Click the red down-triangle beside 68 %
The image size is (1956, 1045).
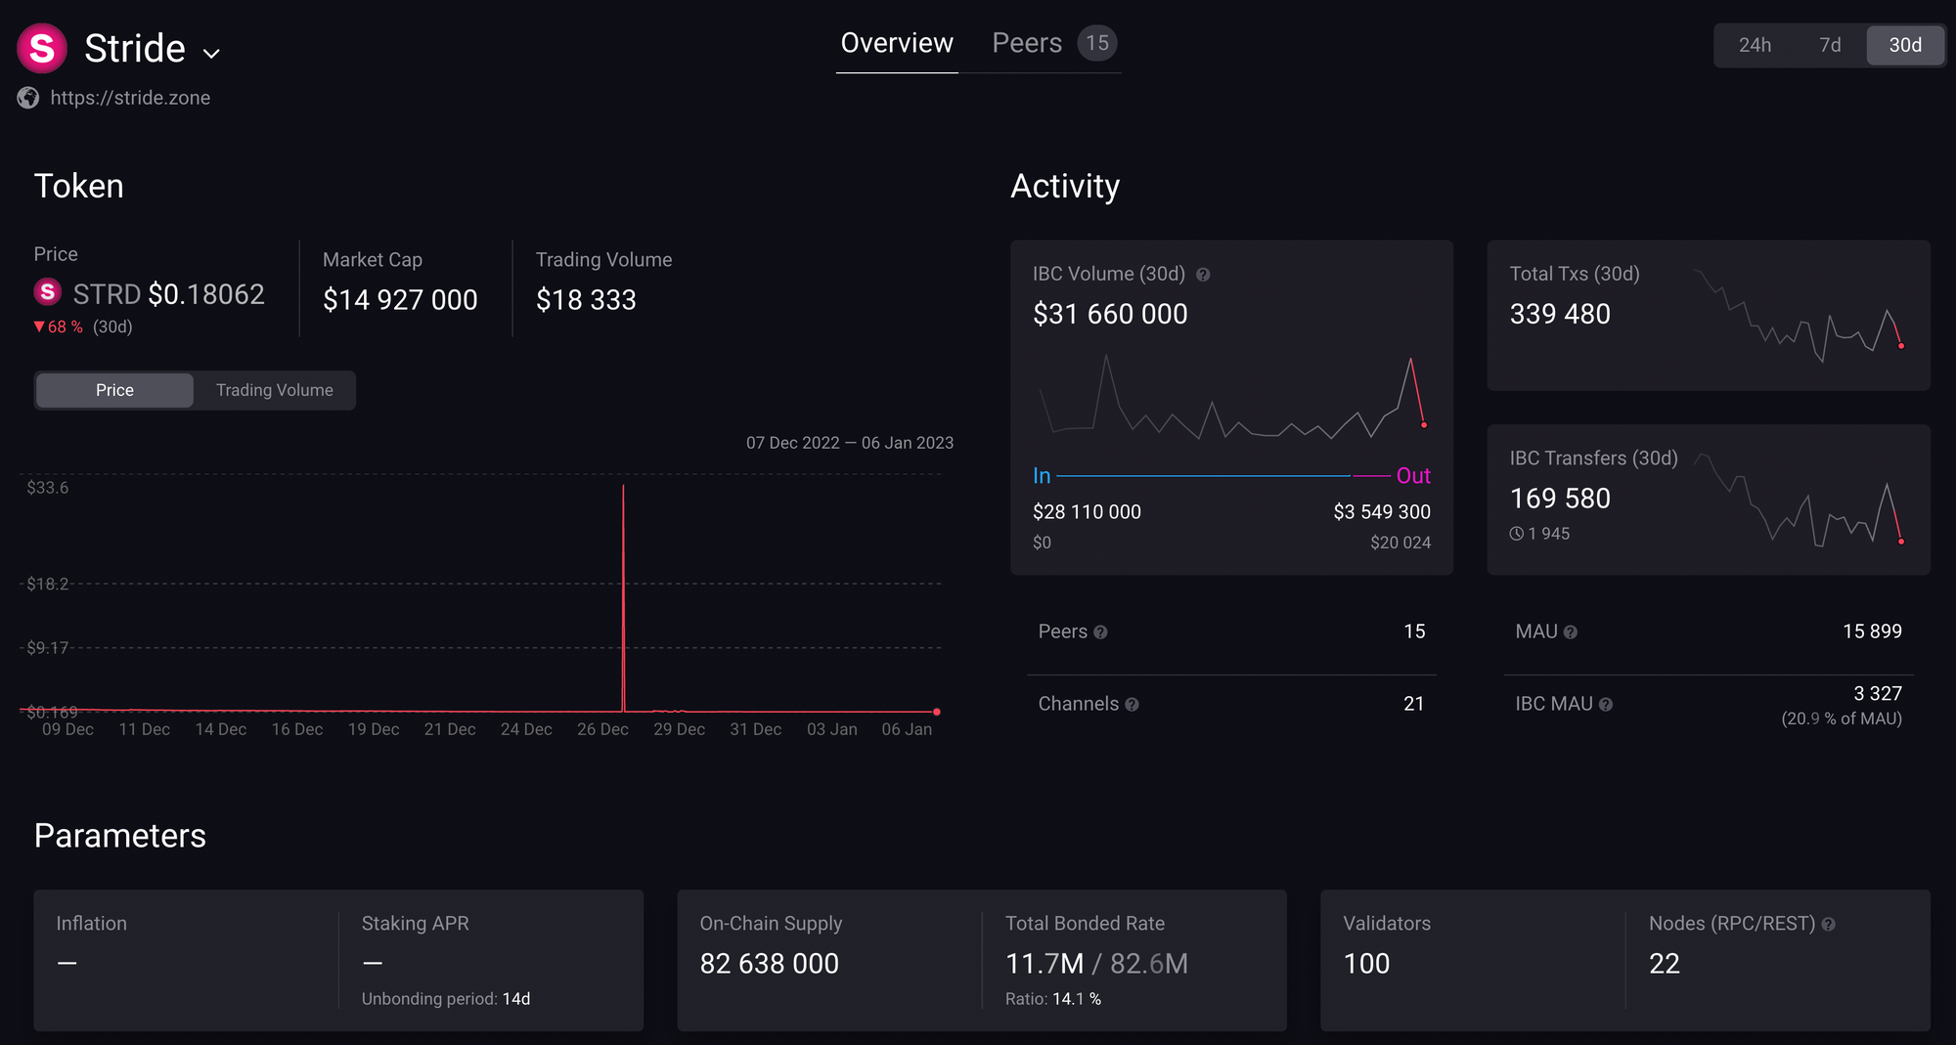39,327
